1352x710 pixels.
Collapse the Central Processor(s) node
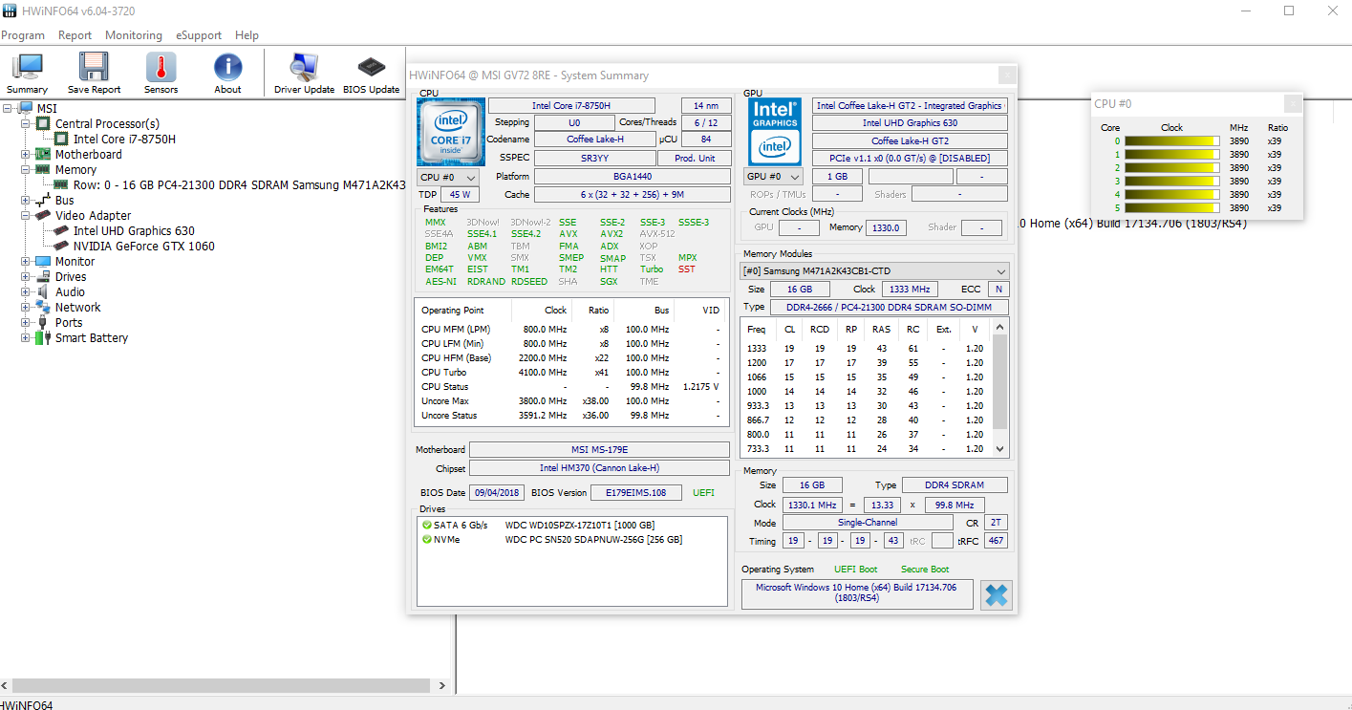pos(25,123)
